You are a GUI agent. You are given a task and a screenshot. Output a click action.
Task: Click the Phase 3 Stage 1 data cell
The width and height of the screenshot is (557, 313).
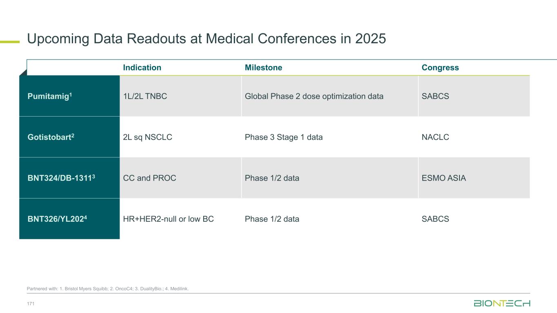pyautogui.click(x=284, y=137)
